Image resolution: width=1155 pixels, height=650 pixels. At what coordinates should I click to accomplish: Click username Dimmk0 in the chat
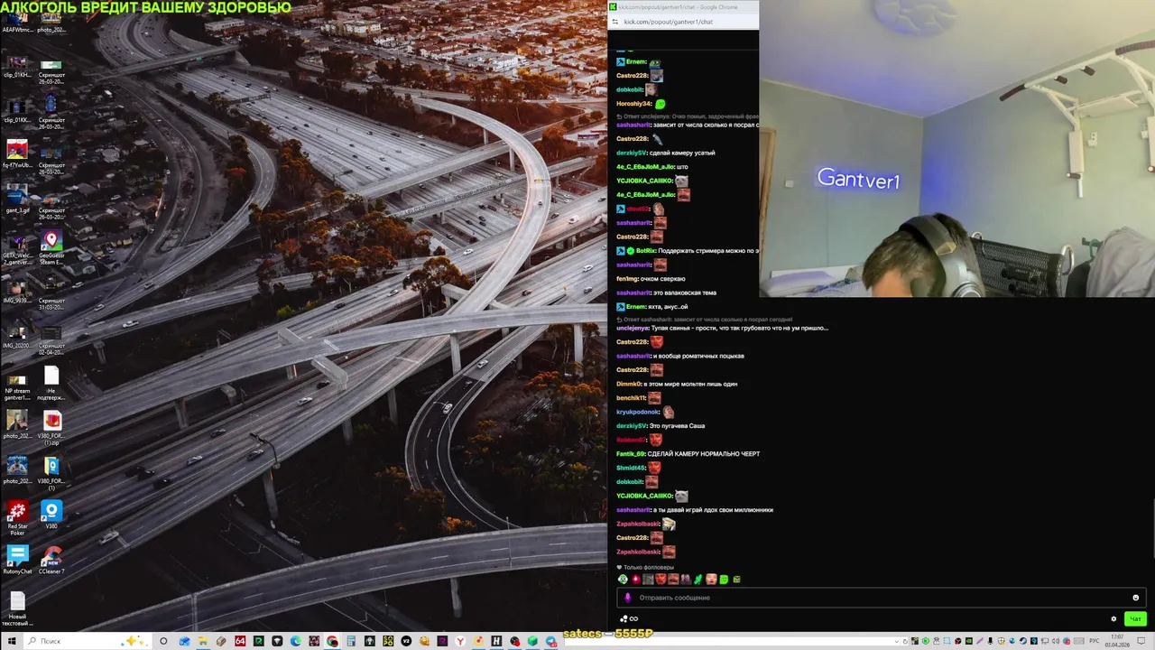[629, 384]
